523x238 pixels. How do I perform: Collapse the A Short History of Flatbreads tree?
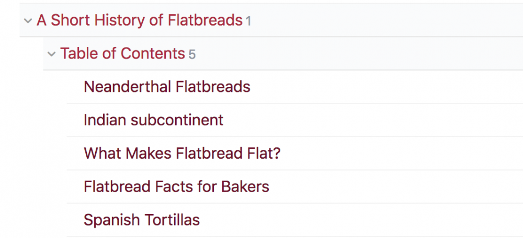[x=28, y=21]
